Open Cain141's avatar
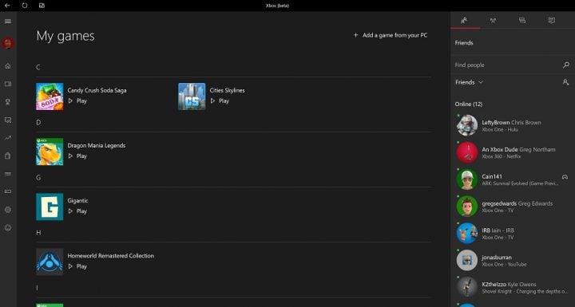575x307 pixels. [x=467, y=179]
